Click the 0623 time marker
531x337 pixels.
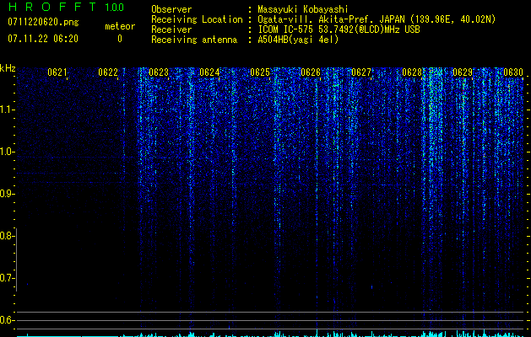(159, 72)
